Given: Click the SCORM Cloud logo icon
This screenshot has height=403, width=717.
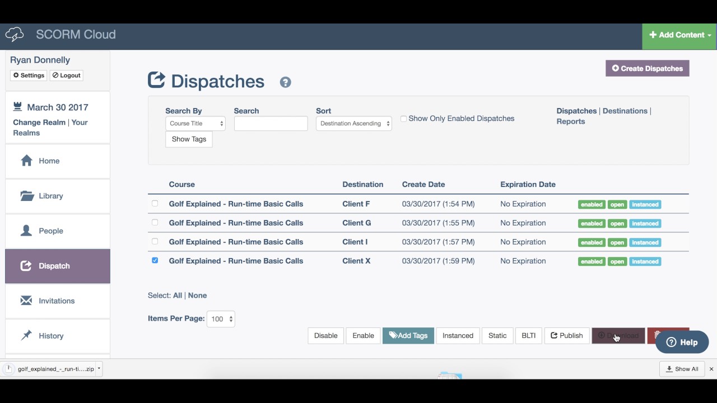Looking at the screenshot, I should tap(15, 35).
